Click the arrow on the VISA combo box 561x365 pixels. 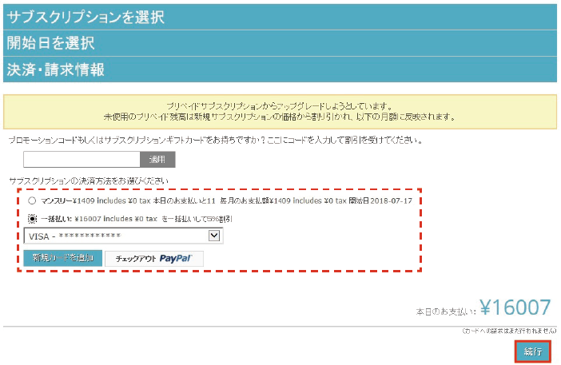(213, 236)
